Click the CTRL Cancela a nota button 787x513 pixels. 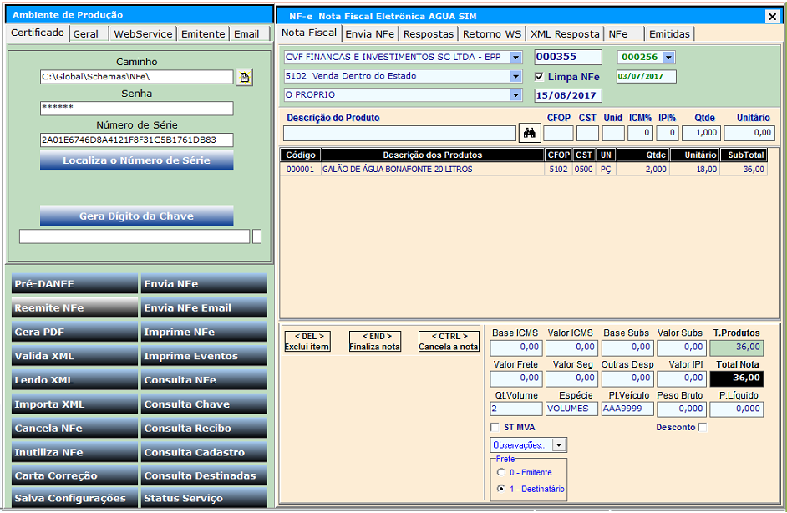[x=449, y=342]
